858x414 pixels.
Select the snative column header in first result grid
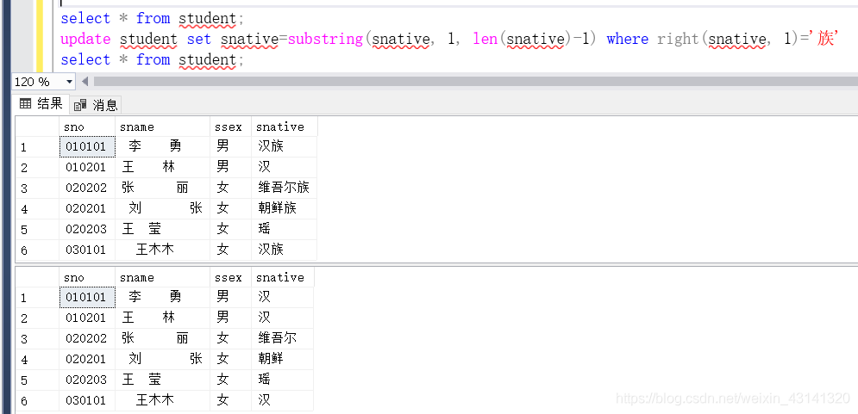tap(284, 127)
